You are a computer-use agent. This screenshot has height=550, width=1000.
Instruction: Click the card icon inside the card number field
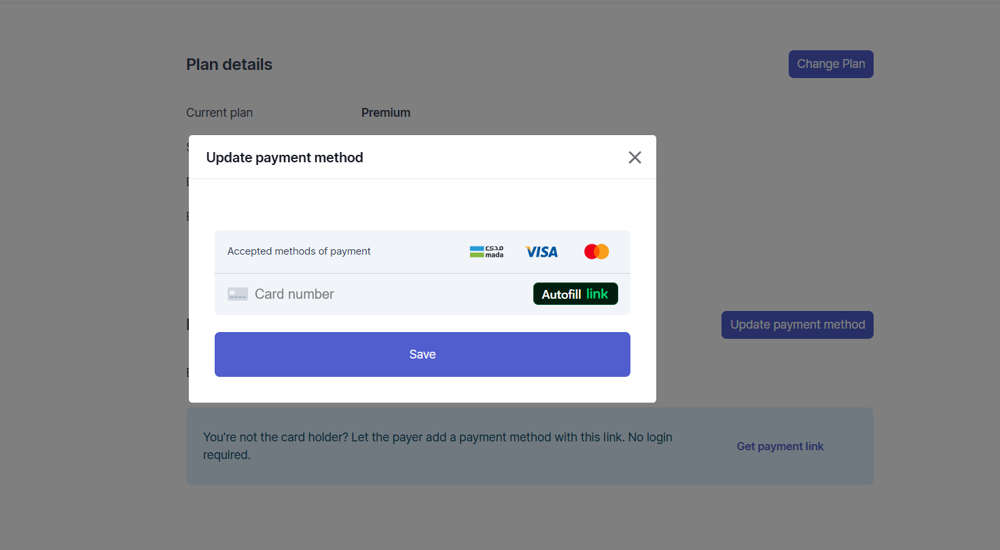click(238, 293)
